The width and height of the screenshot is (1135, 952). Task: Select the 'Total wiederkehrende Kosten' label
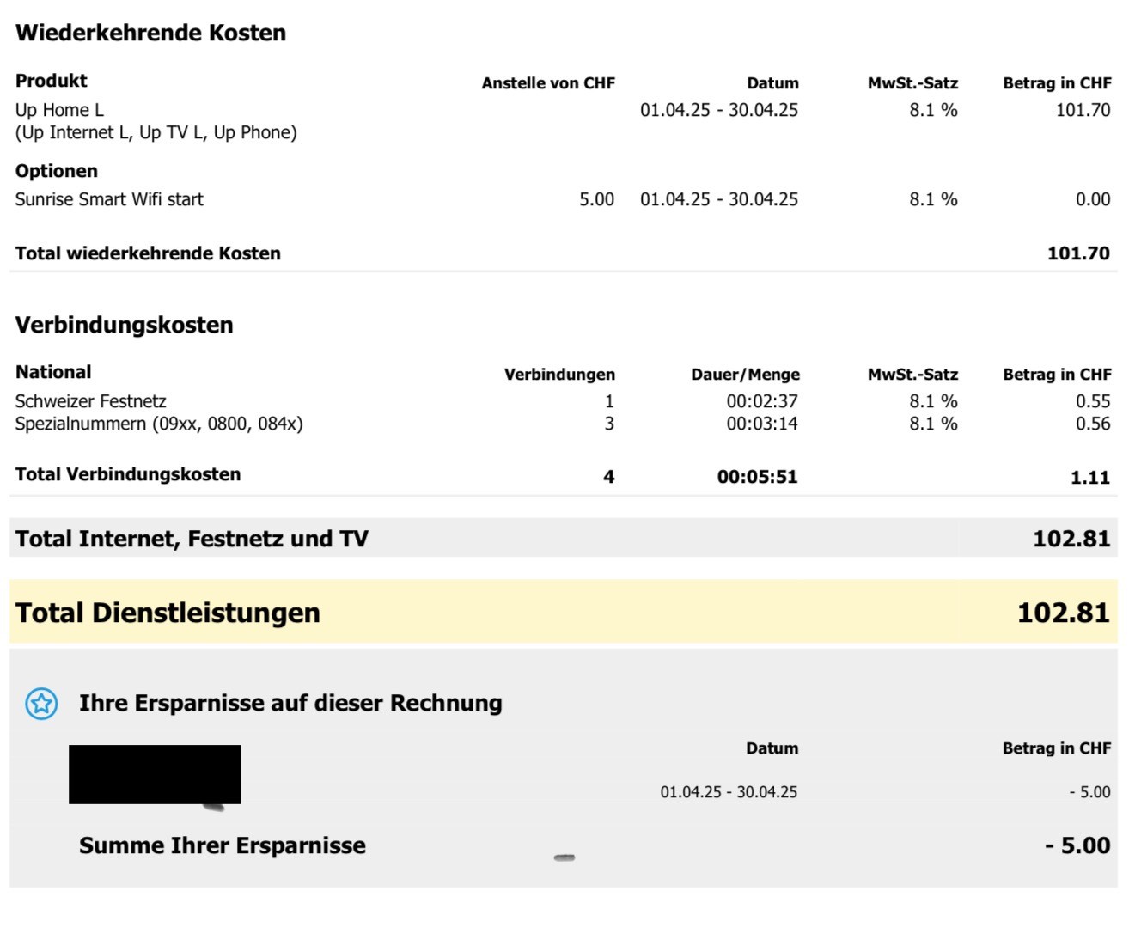pyautogui.click(x=148, y=253)
